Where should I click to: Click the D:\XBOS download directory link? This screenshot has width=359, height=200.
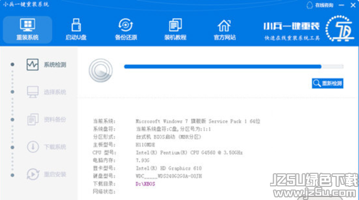click(145, 184)
